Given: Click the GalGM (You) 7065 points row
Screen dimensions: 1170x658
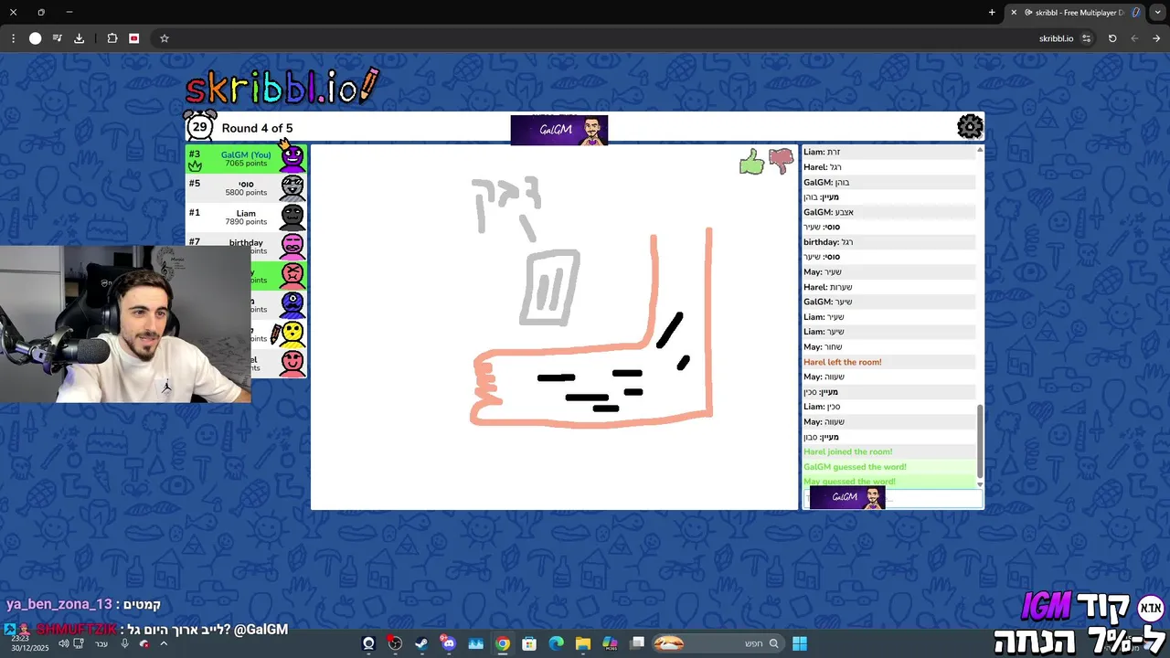Looking at the screenshot, I should pos(246,158).
